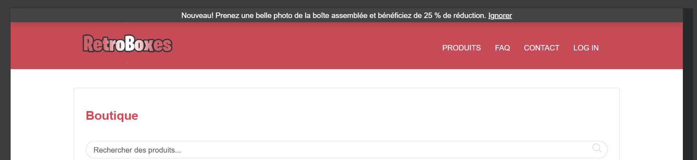Click the Boutique page heading

tap(112, 116)
